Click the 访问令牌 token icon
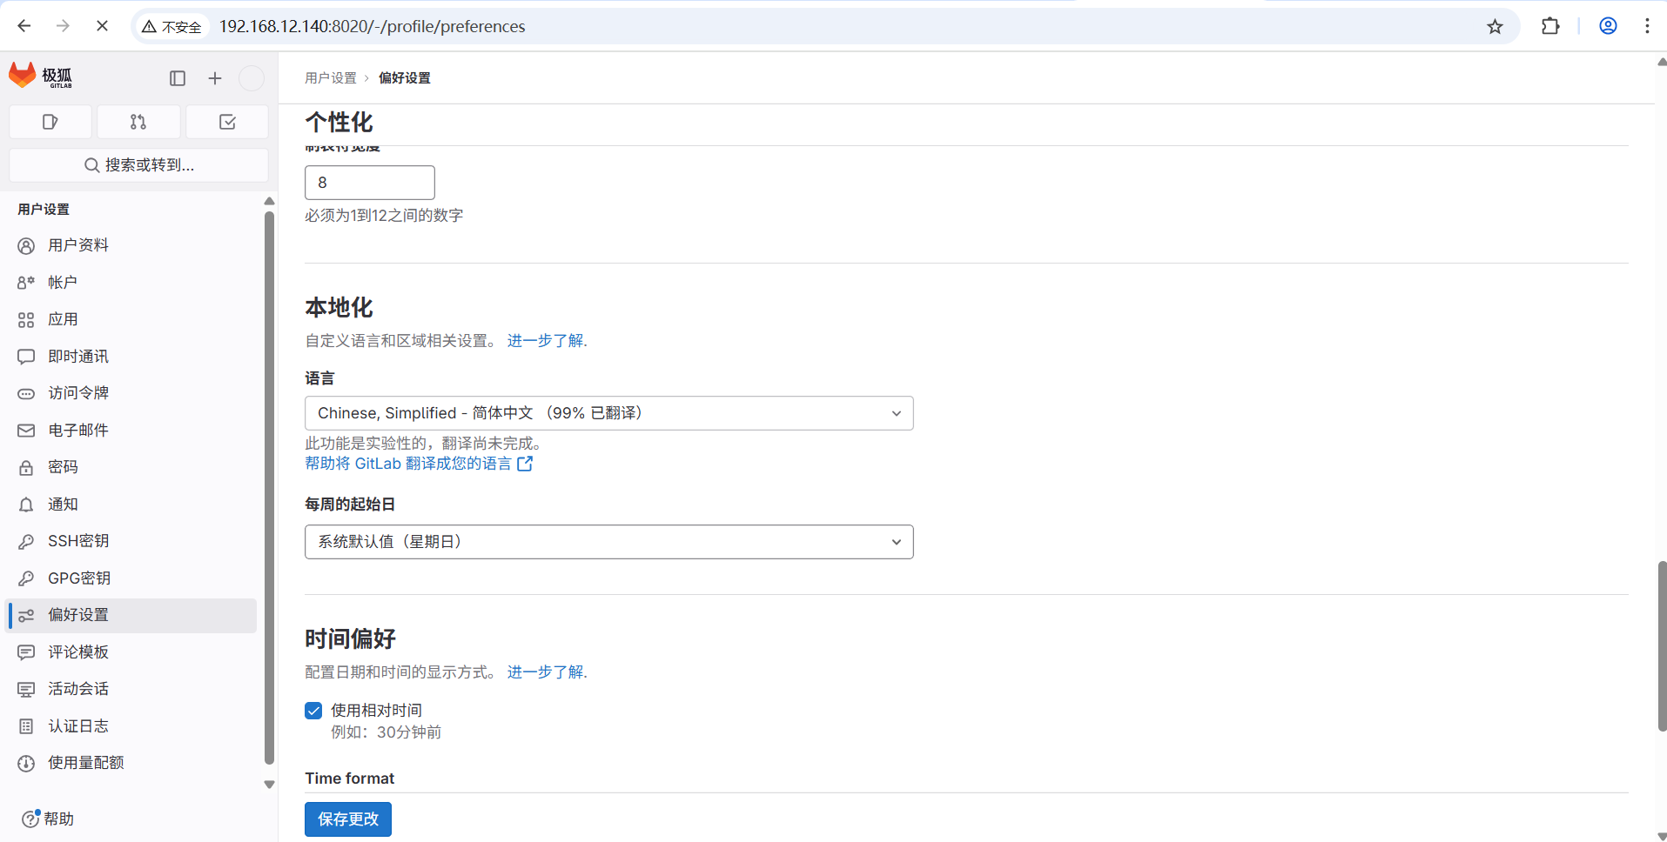 click(x=26, y=394)
